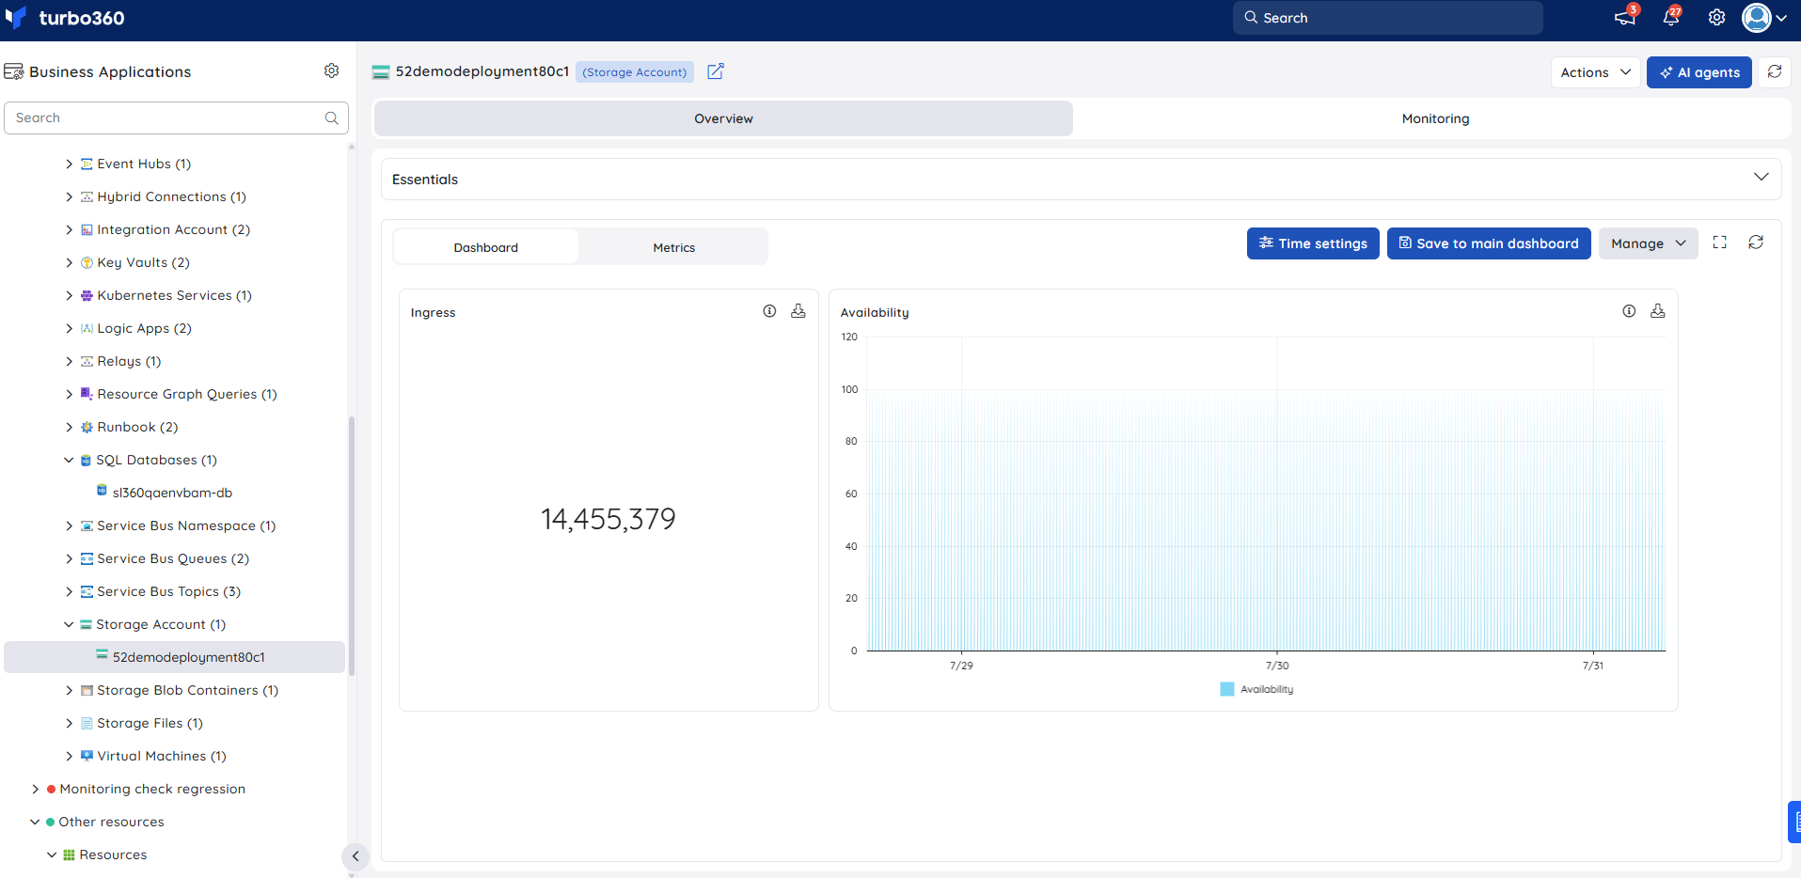This screenshot has height=878, width=1801.
Task: Select the Dashboard tab
Action: pyautogui.click(x=485, y=247)
